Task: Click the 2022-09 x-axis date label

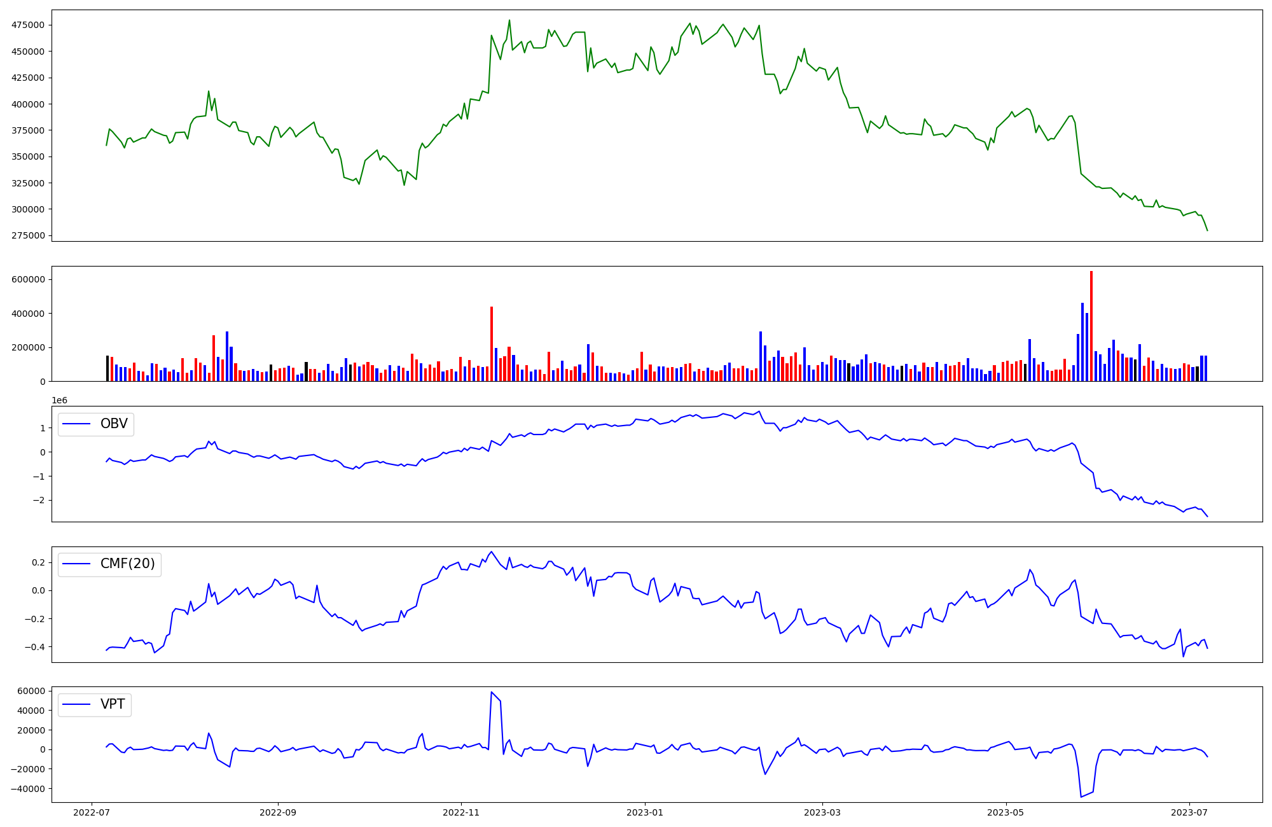Action: pyautogui.click(x=277, y=812)
